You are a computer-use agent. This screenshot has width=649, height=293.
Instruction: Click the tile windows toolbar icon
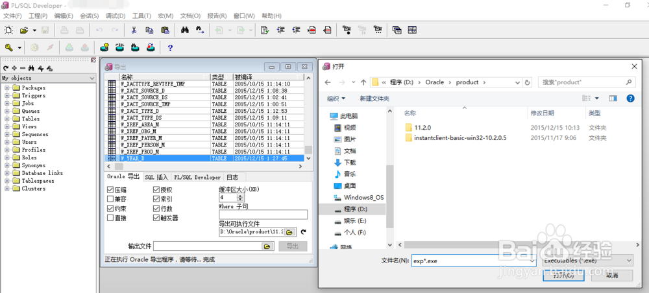[412, 30]
